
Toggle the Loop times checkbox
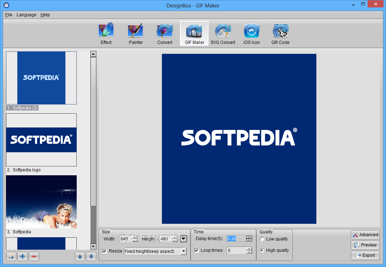(x=196, y=250)
